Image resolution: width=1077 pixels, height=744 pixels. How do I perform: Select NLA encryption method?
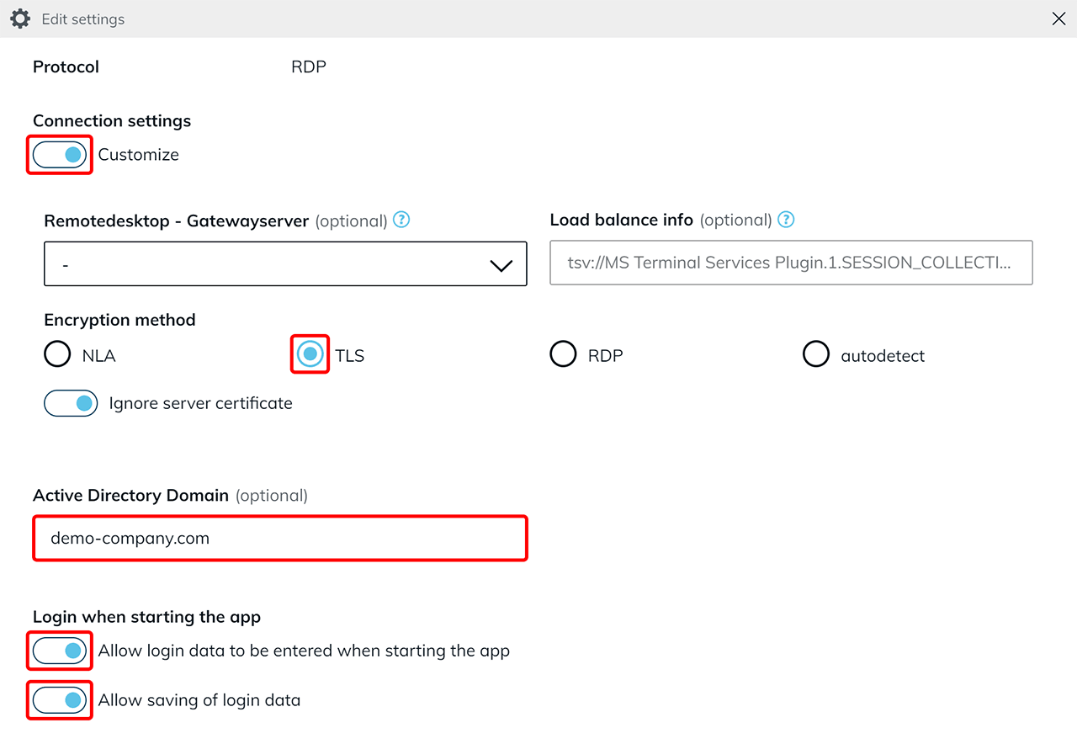click(57, 355)
